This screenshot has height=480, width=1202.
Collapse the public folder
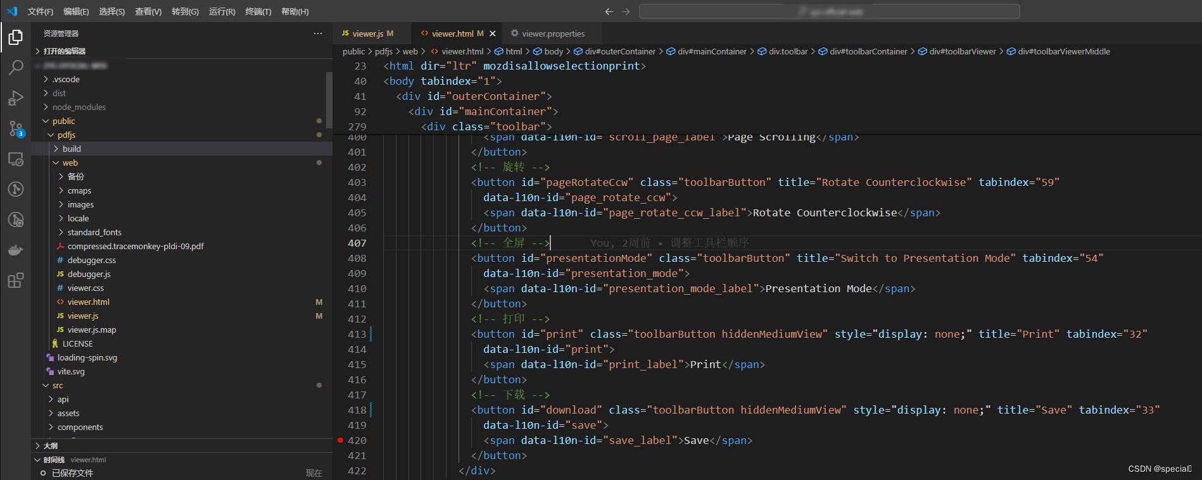pos(182,121)
